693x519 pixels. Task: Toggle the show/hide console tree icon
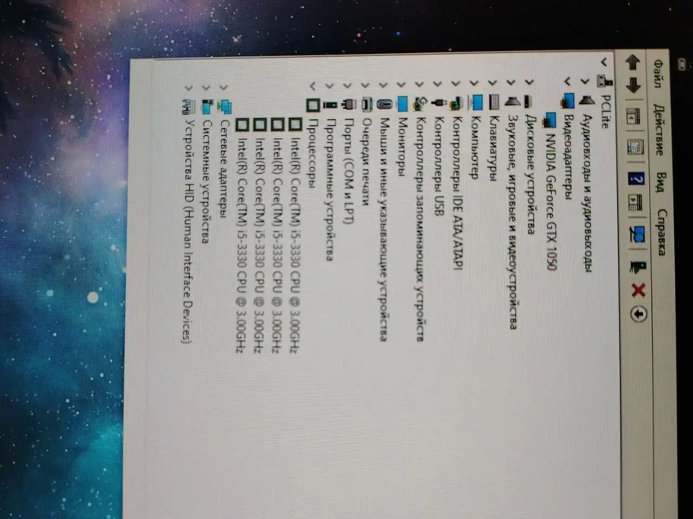633,116
